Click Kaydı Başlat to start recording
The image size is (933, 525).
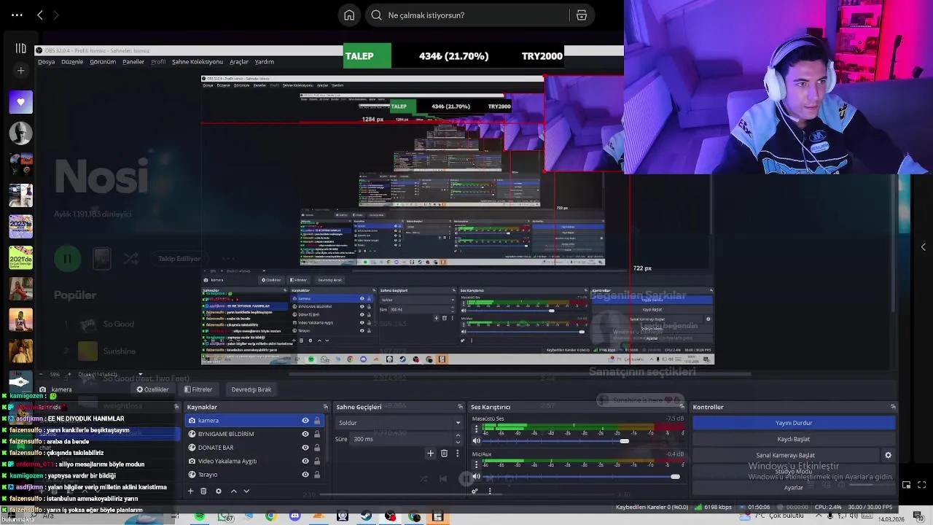point(794,439)
